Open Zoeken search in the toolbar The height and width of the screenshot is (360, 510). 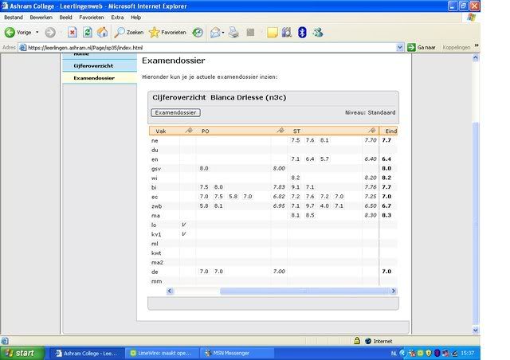[128, 33]
